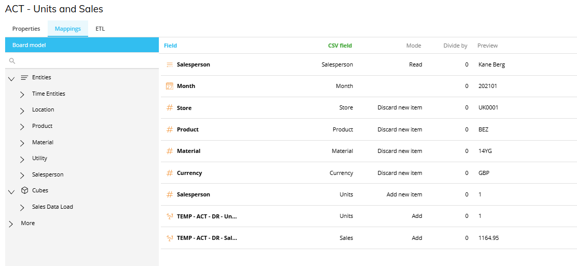Click the search magnifier icon in Board model
The width and height of the screenshot is (577, 266).
point(12,61)
